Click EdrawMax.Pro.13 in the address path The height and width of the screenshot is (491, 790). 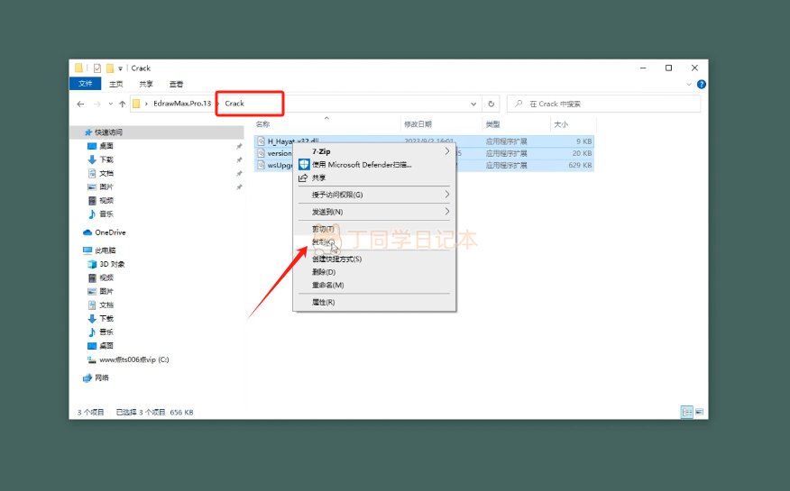click(182, 104)
